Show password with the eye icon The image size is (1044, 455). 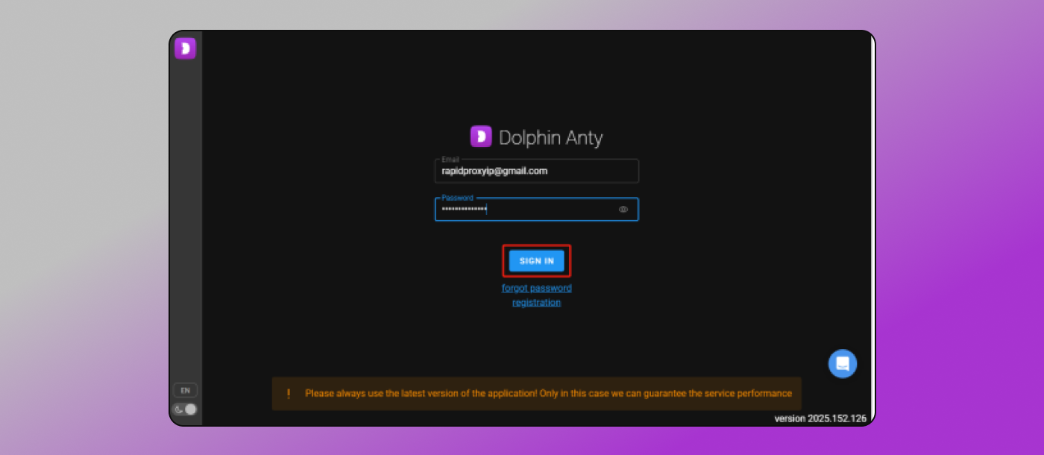[623, 210]
